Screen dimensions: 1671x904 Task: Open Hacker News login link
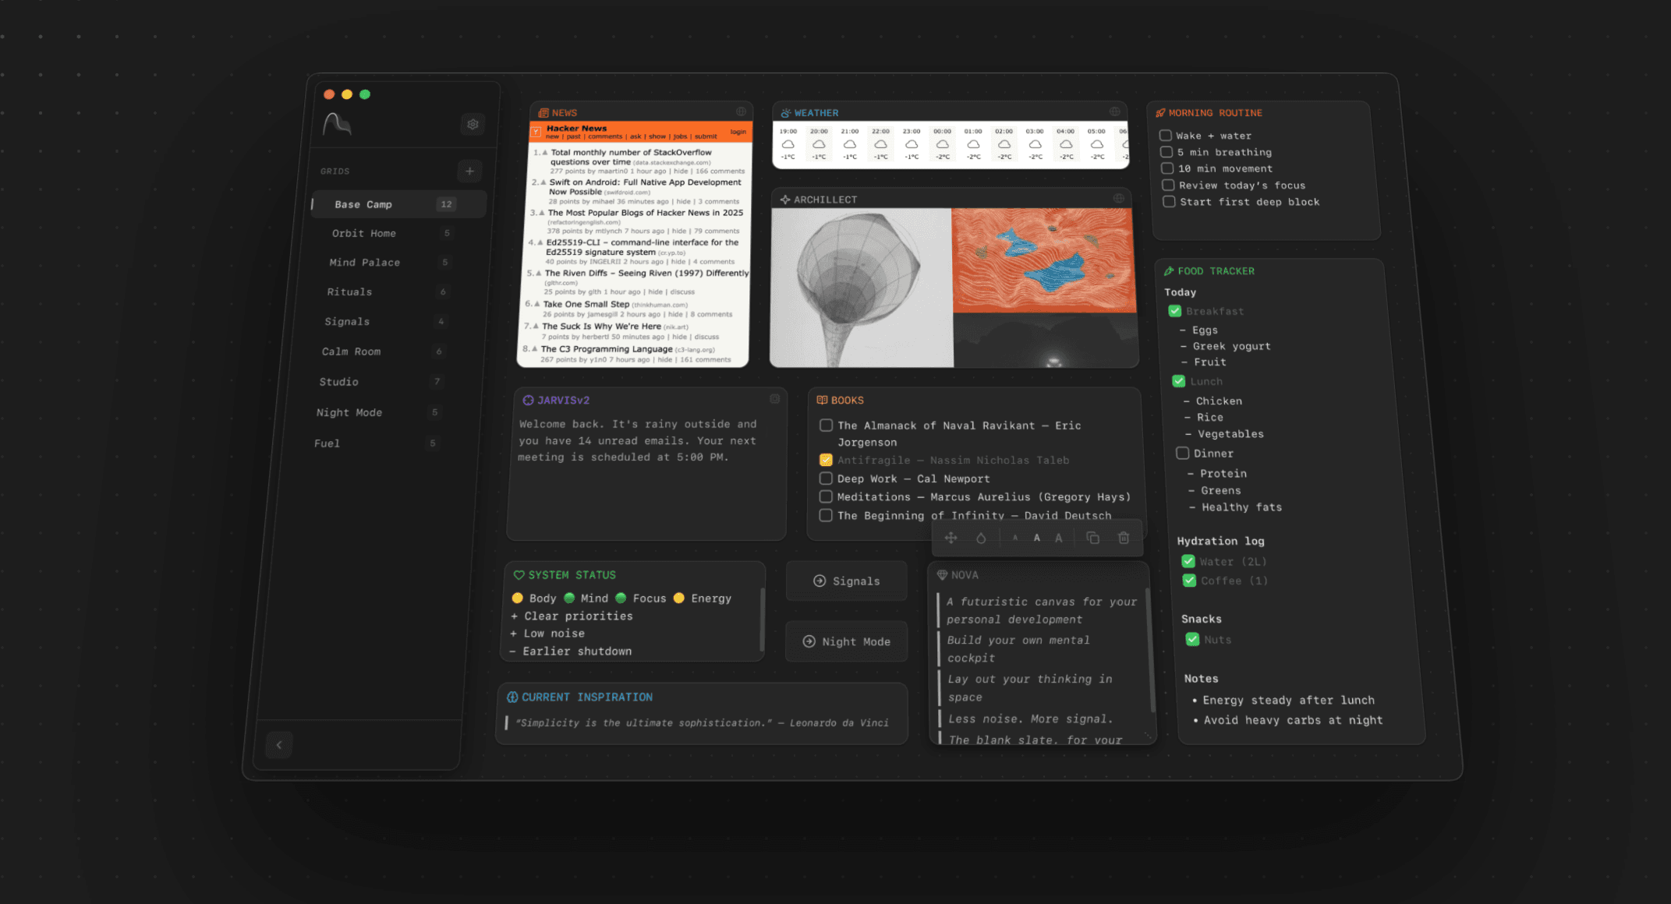(738, 132)
